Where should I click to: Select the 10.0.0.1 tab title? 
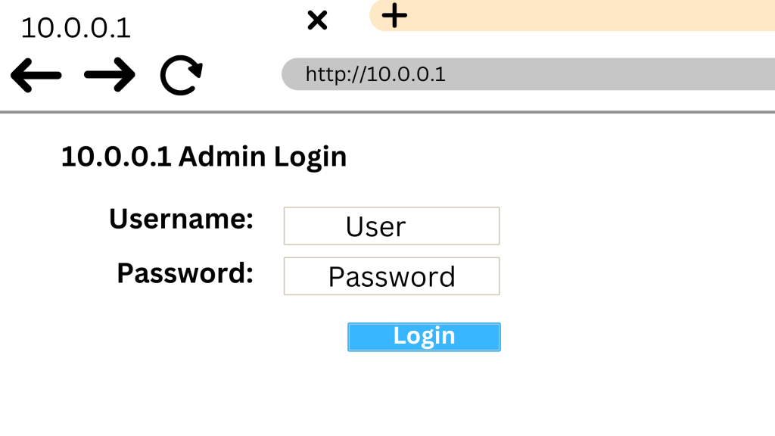tap(76, 28)
